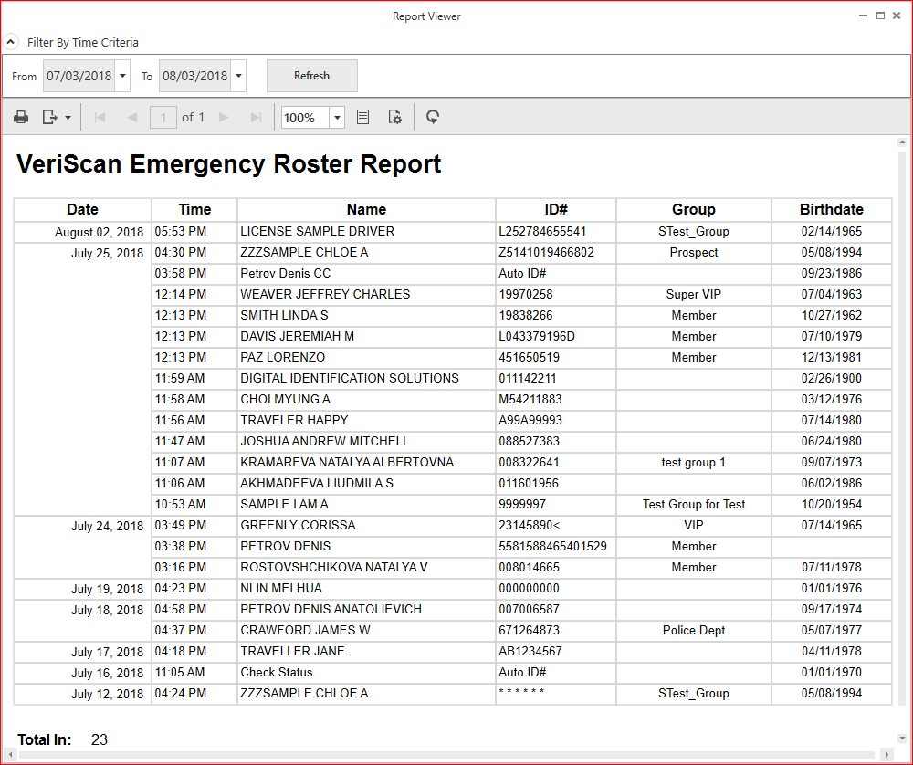
Task: Click the Refresh button
Action: pos(312,76)
